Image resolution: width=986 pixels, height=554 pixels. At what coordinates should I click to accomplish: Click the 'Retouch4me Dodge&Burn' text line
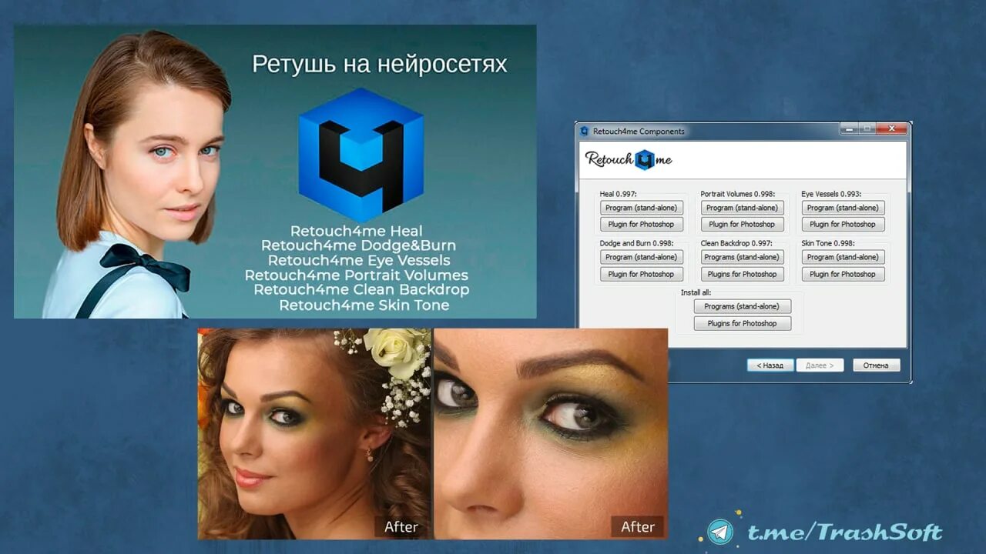coord(358,245)
